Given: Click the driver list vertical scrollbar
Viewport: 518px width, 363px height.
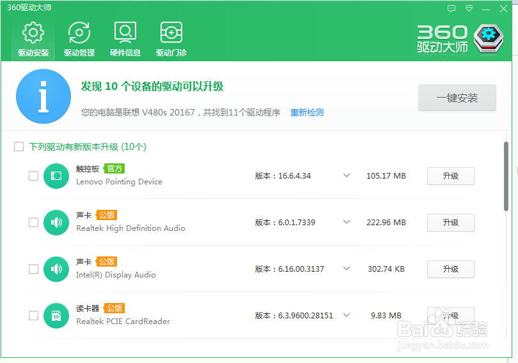Looking at the screenshot, I should 506,176.
